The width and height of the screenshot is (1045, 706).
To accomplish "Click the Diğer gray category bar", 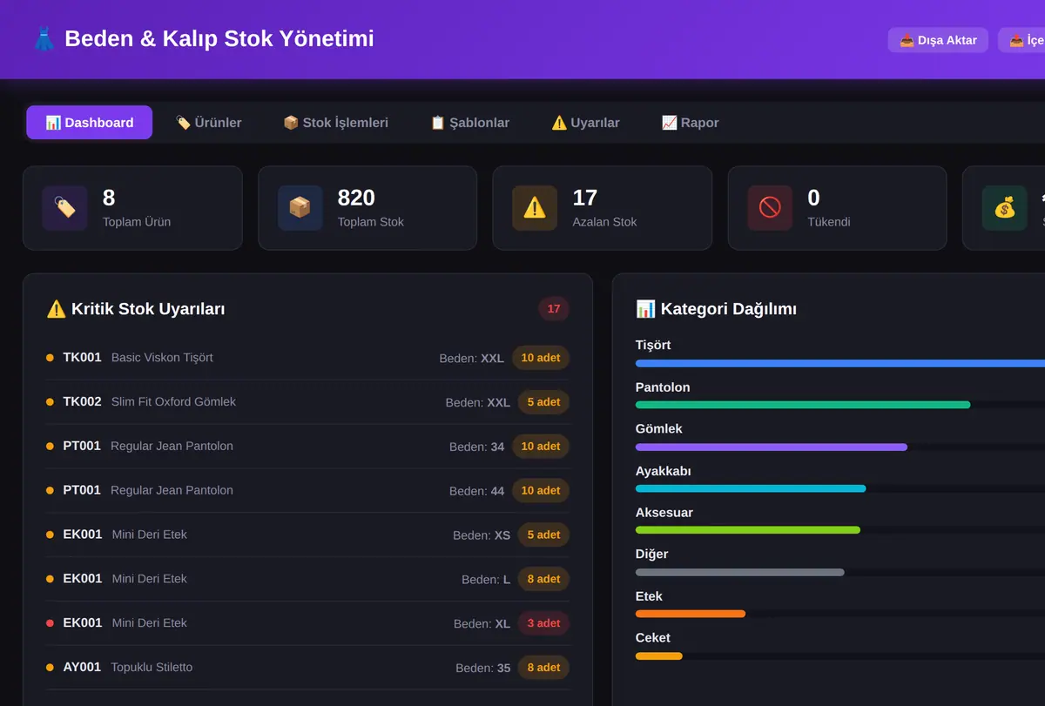I will tap(740, 572).
